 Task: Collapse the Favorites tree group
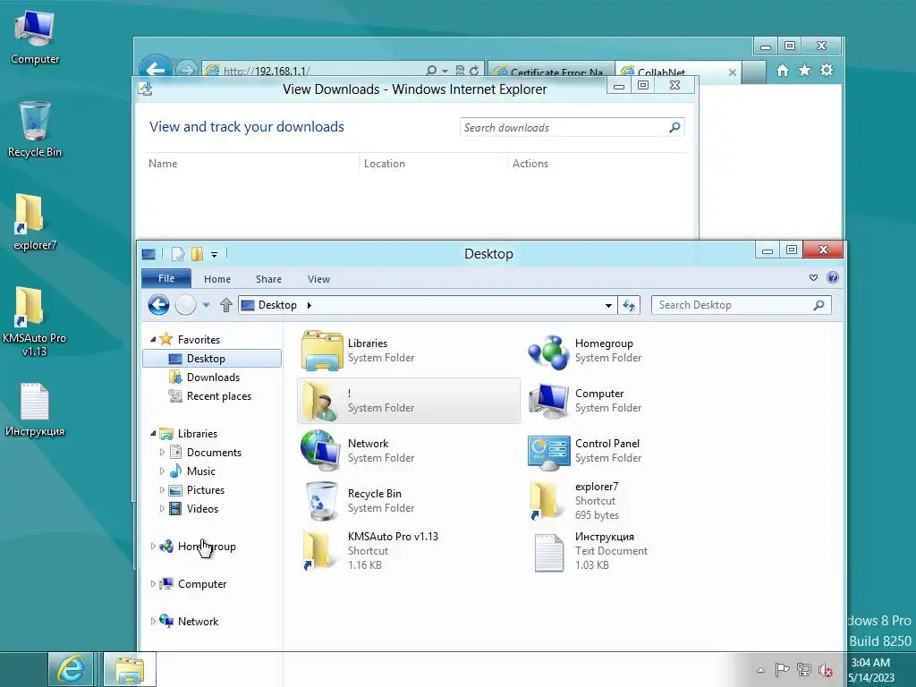pos(153,339)
